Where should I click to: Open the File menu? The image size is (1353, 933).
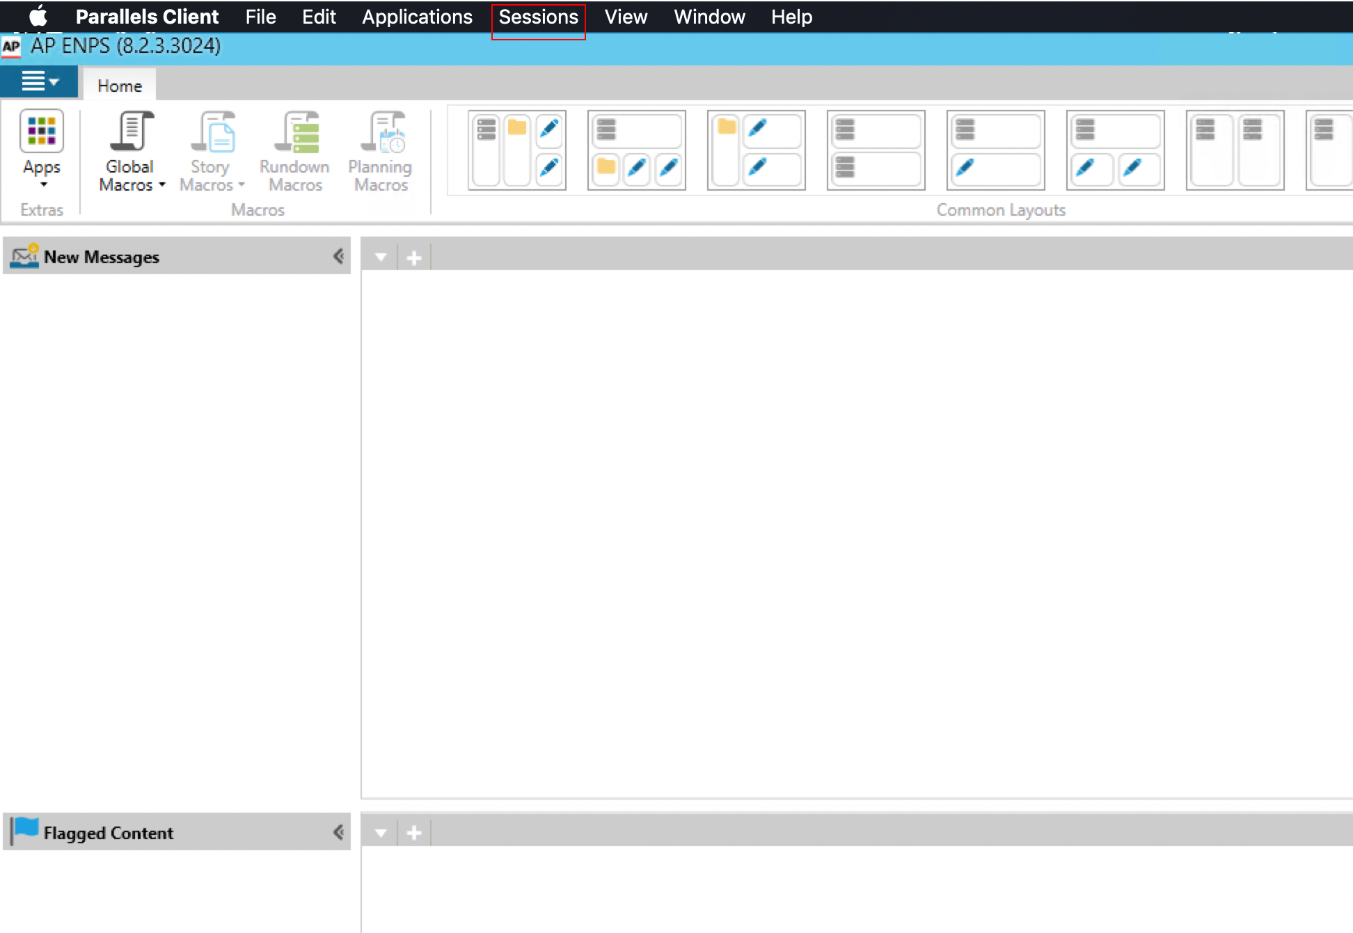[260, 17]
